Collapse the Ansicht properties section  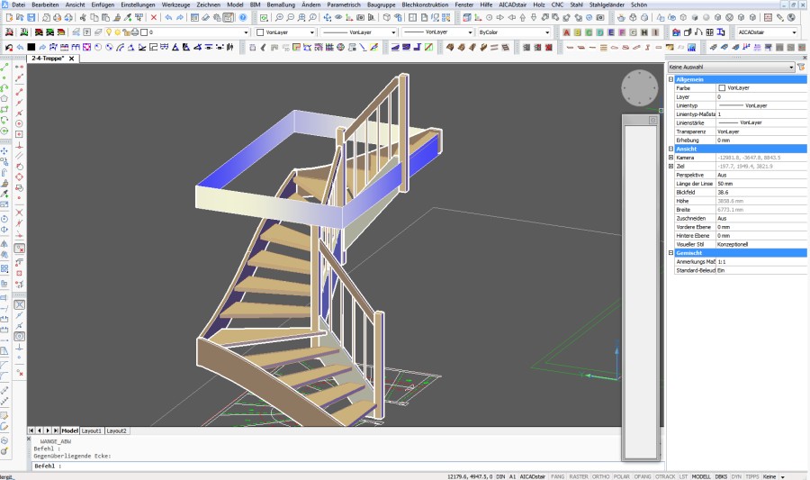pyautogui.click(x=671, y=149)
